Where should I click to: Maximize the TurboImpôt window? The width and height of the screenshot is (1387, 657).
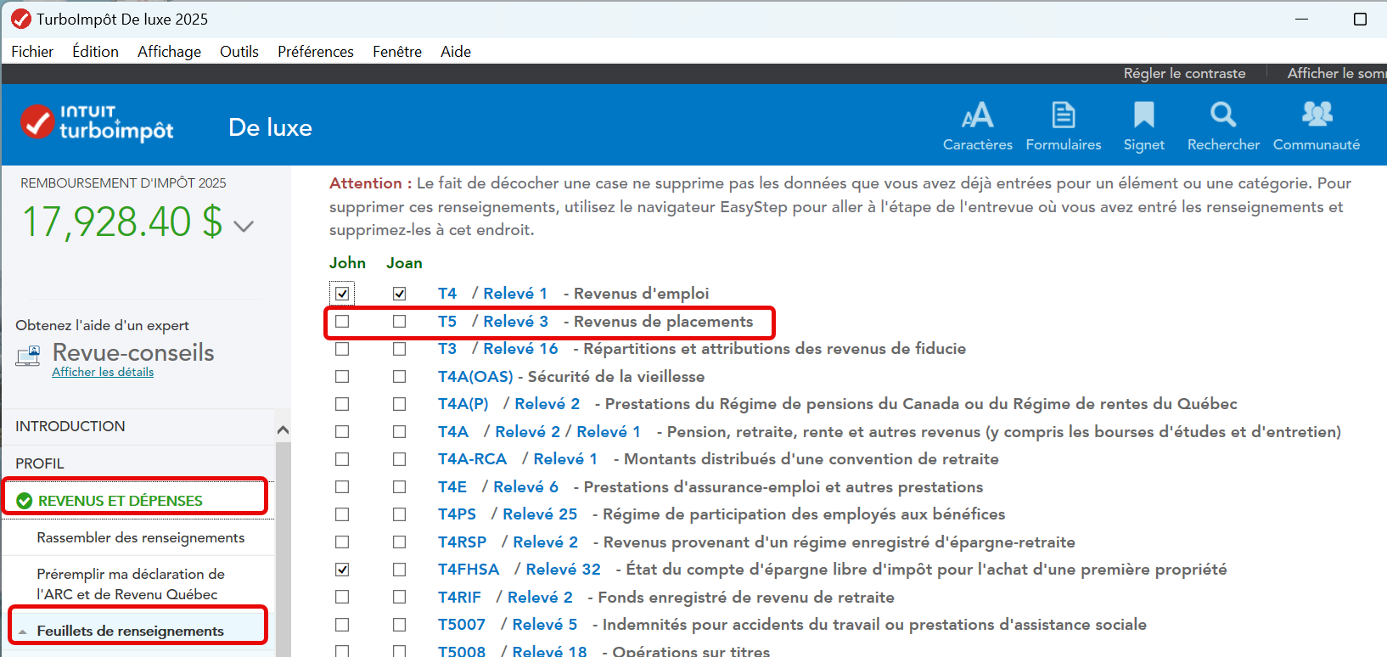click(1360, 19)
